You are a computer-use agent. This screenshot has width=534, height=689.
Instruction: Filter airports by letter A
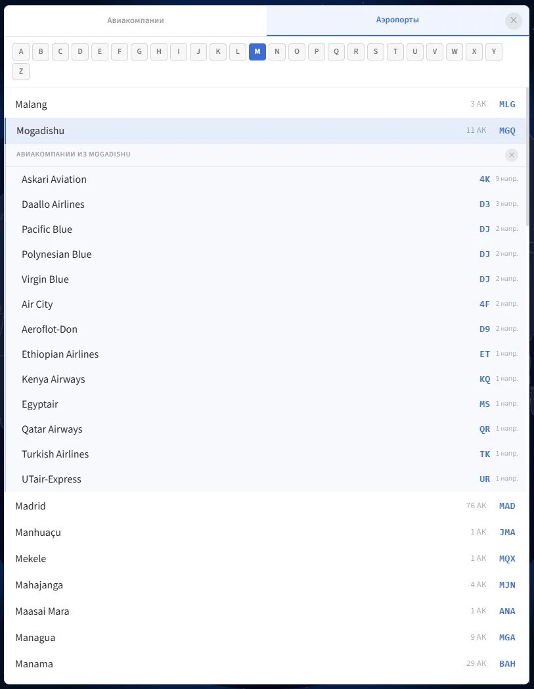click(21, 52)
